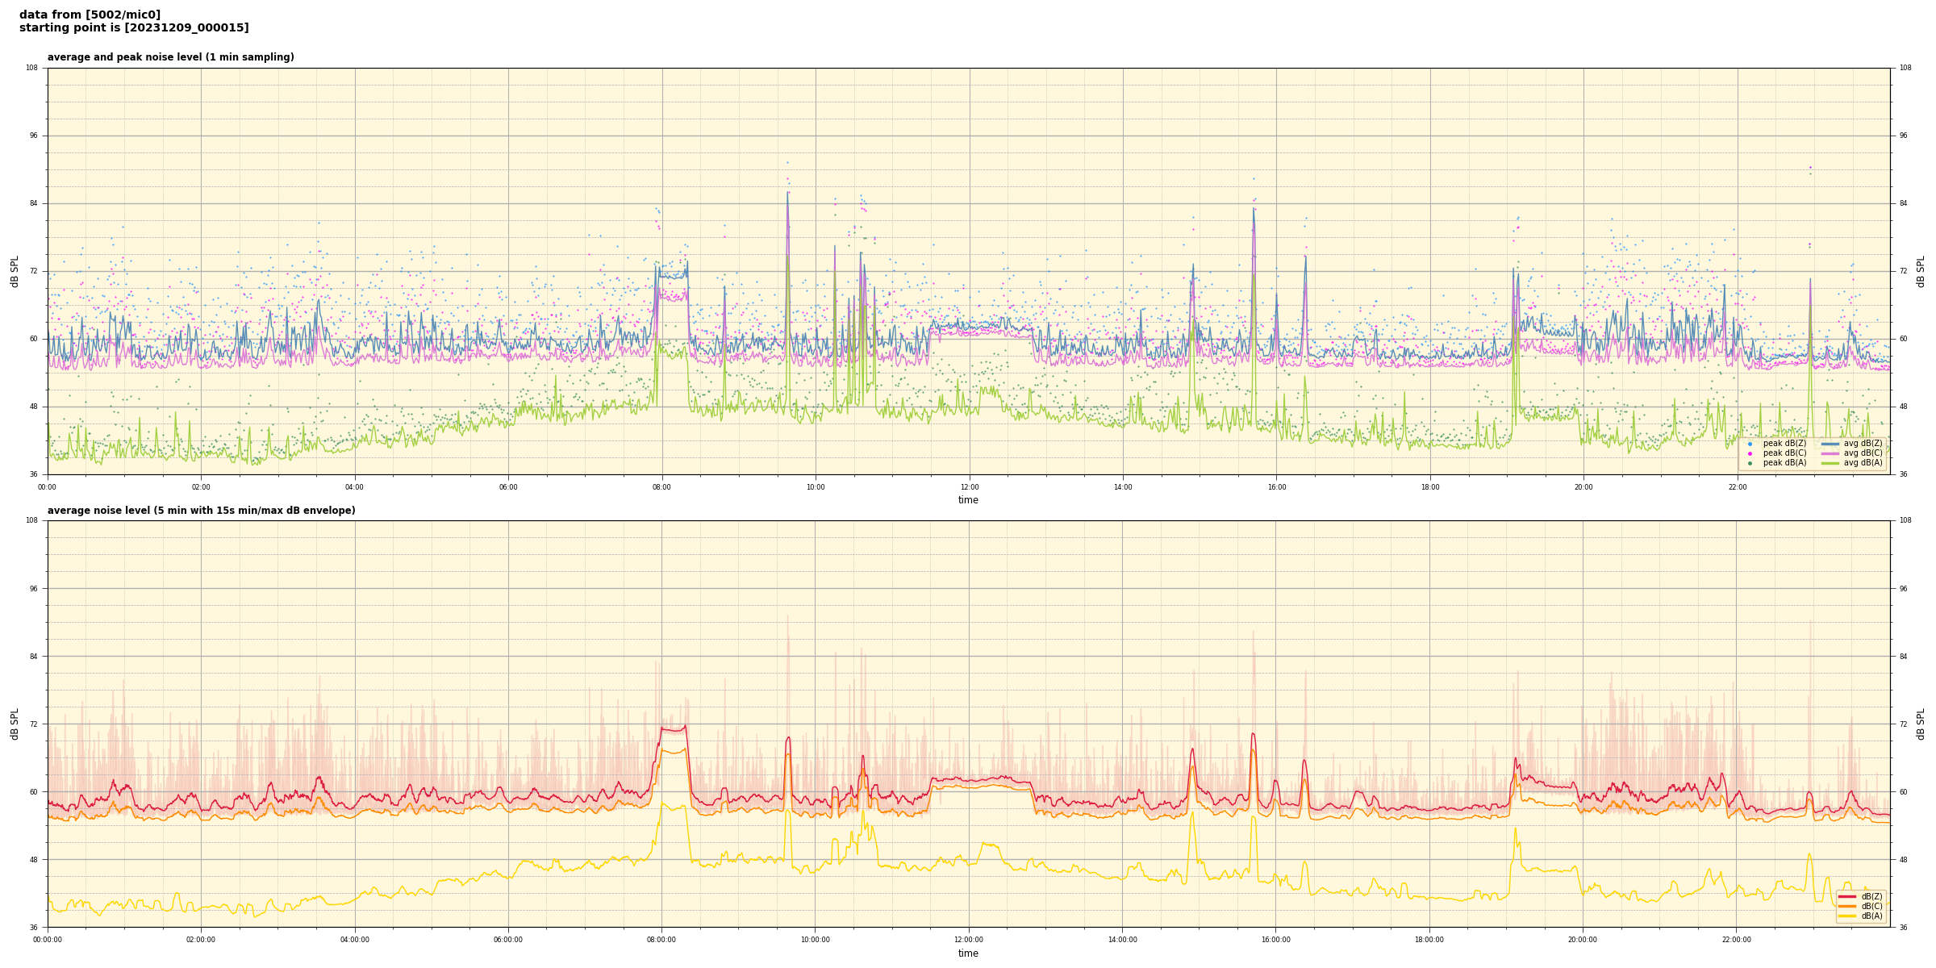Click the 08:00:00 tick label on bottom chart

(661, 940)
